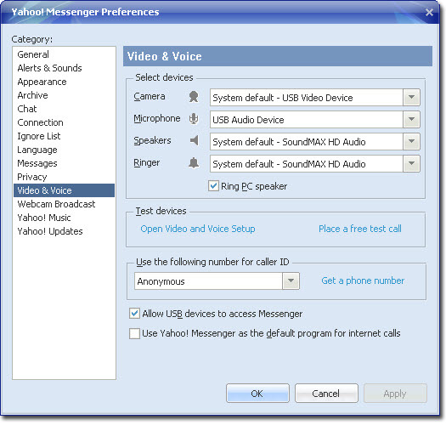Confirm settings with the OK button

[x=257, y=393]
